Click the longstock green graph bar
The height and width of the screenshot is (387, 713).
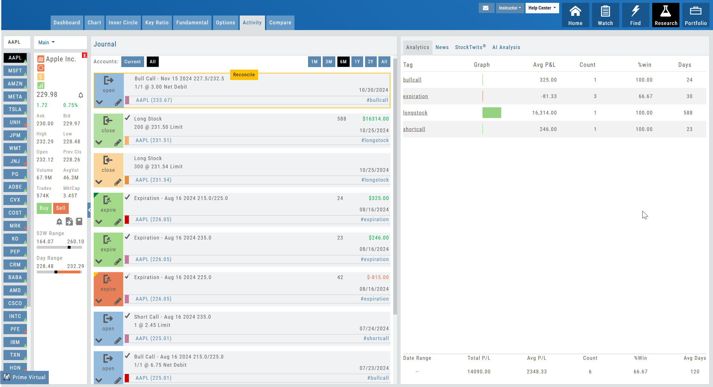pos(492,113)
